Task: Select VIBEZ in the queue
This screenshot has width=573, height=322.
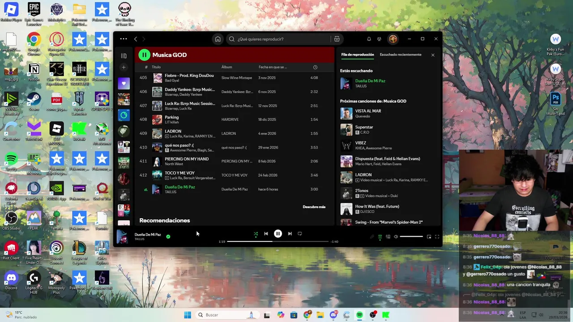Action: point(388,145)
